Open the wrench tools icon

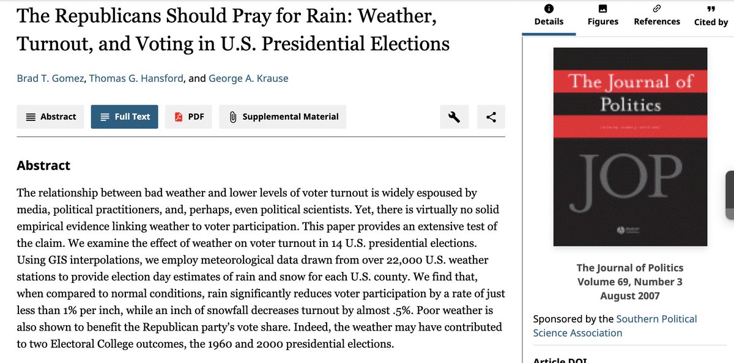[454, 117]
